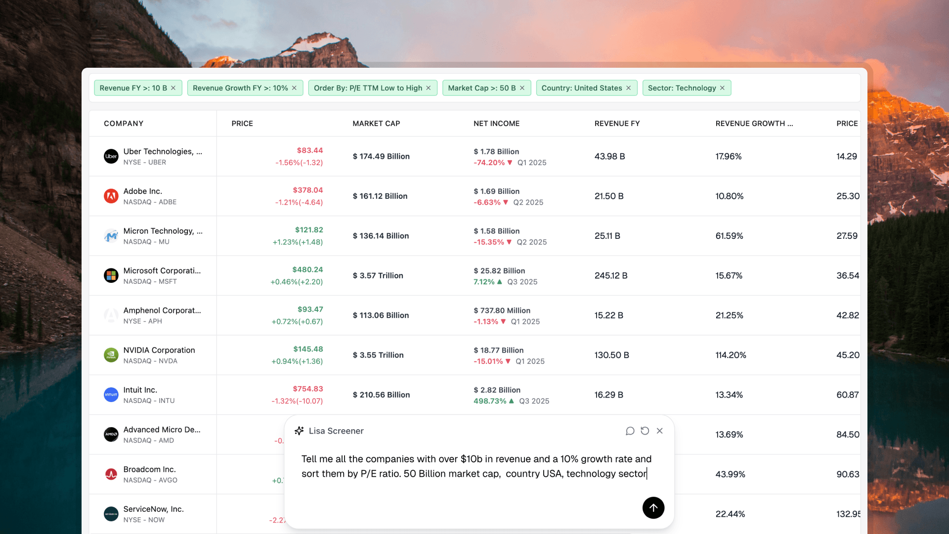
Task: Click Amphenol's $737.80 Million net income
Action: (502, 311)
